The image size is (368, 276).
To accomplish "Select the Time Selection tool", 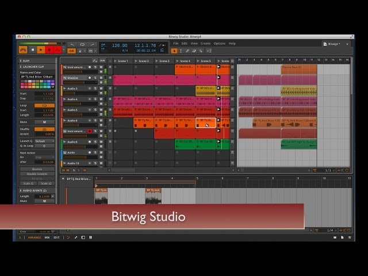I will [x=181, y=51].
